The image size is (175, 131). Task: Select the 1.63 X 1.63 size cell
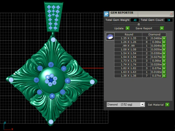[128, 72]
